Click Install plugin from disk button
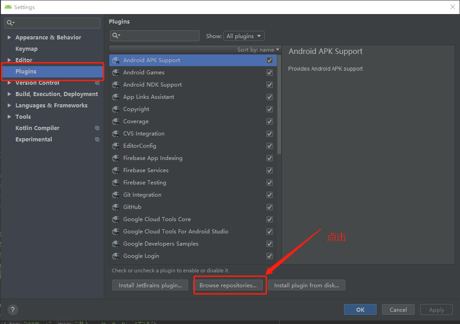The image size is (460, 324). (x=306, y=285)
